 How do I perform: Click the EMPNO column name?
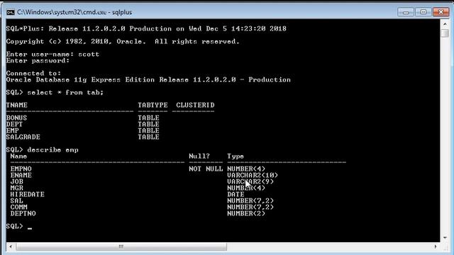tap(21, 169)
